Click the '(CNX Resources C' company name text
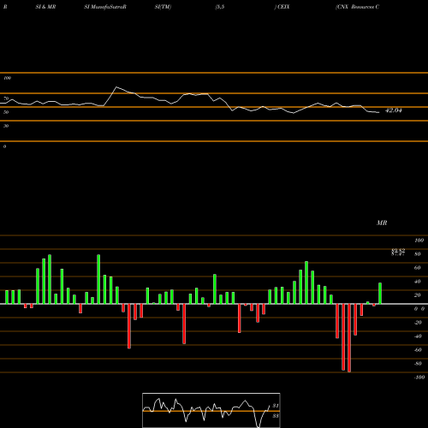The width and height of the screenshot is (428, 428). point(357,7)
